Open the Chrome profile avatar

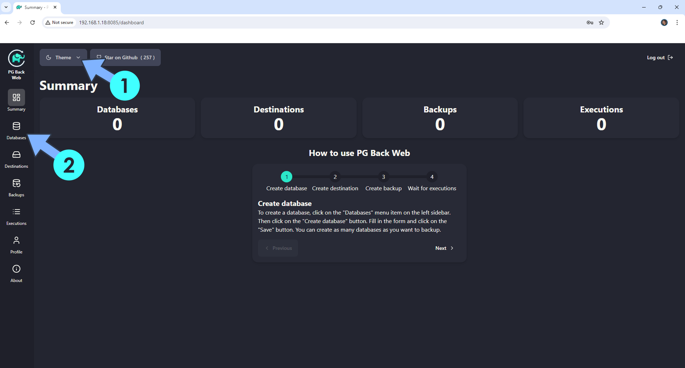pos(664,22)
